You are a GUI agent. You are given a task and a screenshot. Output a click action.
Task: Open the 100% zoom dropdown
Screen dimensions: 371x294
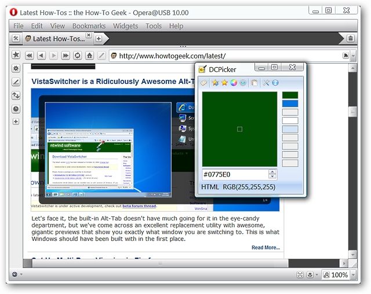353,275
